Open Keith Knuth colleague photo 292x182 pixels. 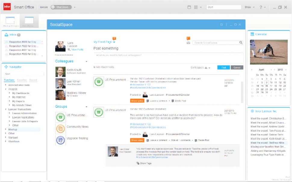[61, 72]
